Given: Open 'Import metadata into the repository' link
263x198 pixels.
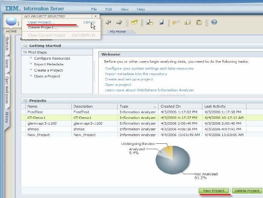Looking at the screenshot, I should point(136,74).
